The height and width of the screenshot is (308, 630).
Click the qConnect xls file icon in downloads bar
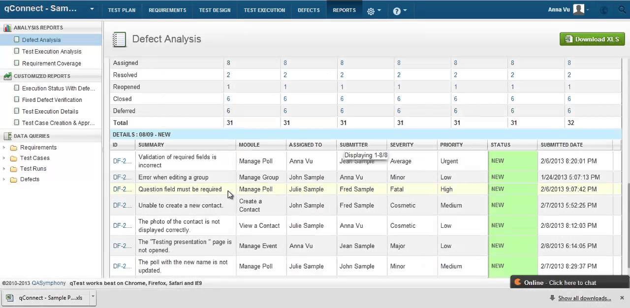(x=10, y=298)
